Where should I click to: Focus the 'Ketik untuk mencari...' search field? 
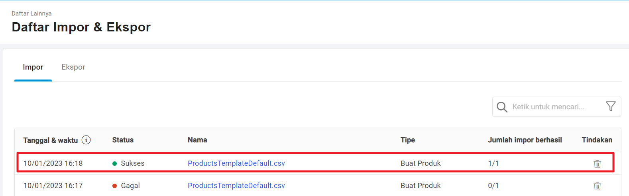[554, 107]
